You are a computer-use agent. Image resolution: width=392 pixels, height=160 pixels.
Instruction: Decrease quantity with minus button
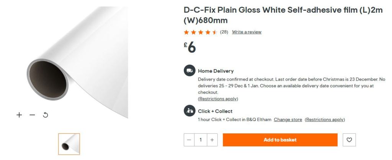(189, 140)
